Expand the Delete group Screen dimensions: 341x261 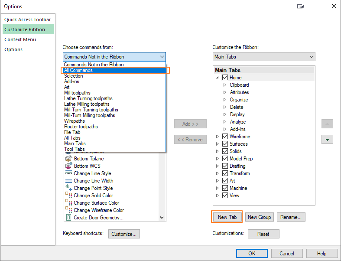point(225,107)
